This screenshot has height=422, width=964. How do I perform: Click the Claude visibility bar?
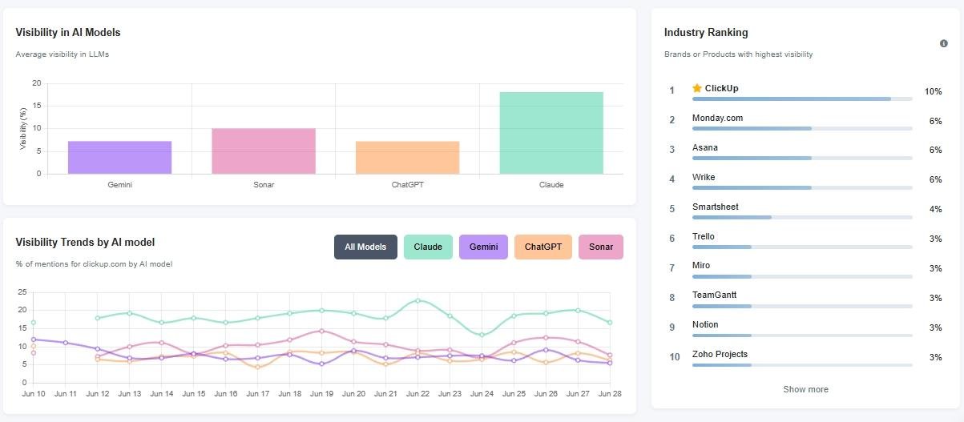pos(551,133)
